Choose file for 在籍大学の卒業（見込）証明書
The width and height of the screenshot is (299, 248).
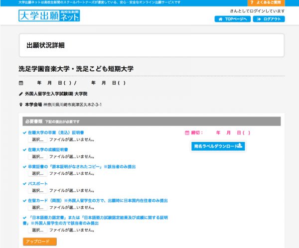point(37,140)
